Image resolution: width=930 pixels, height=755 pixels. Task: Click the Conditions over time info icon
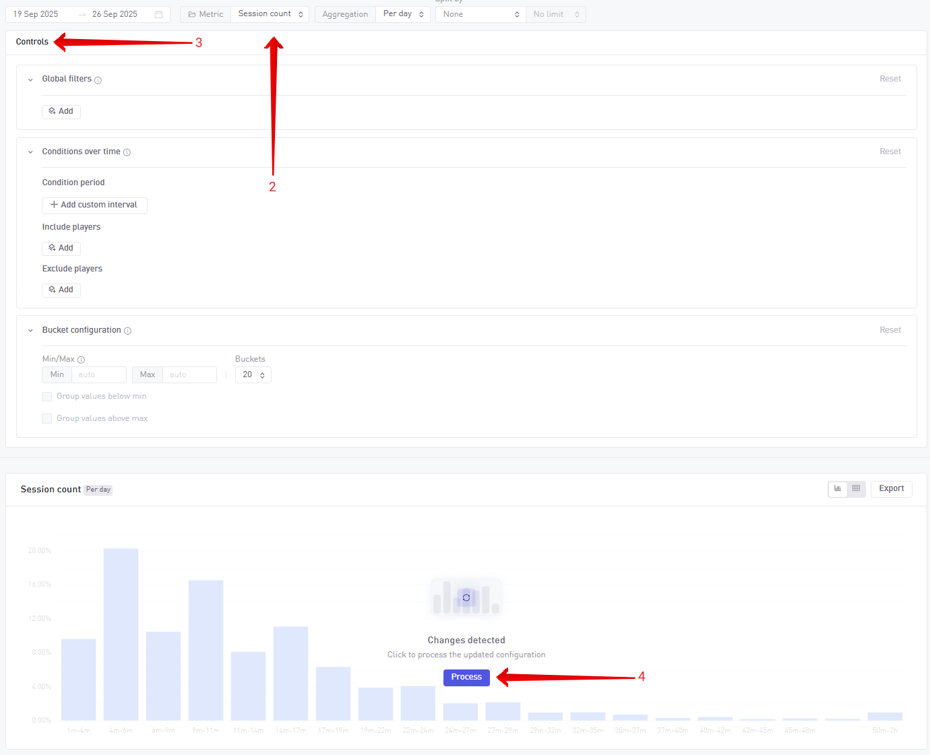pyautogui.click(x=127, y=152)
